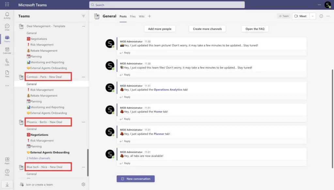The width and height of the screenshot is (334, 190).
Task: Go to Chat in the sidebar
Action: click(x=7, y=27)
